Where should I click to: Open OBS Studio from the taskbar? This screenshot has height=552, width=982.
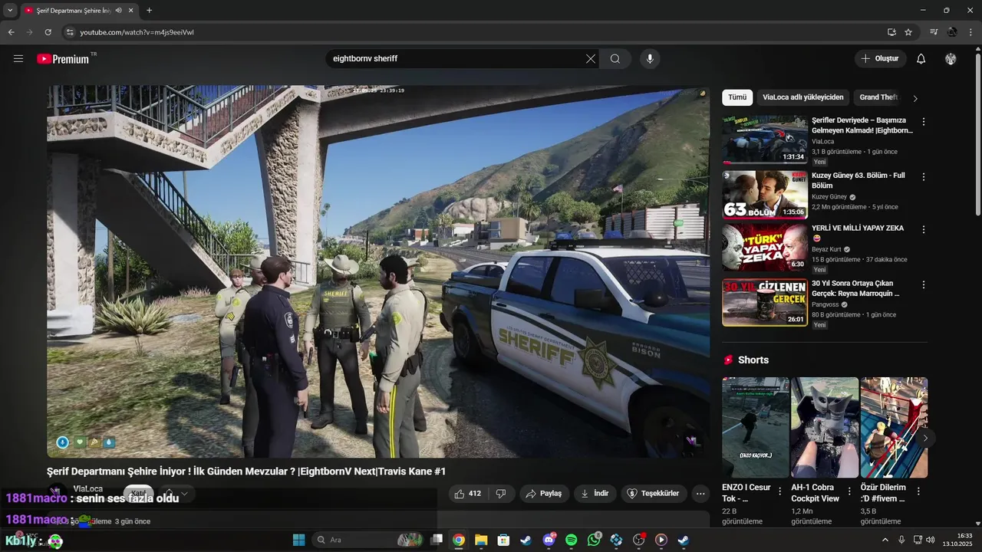pos(638,540)
